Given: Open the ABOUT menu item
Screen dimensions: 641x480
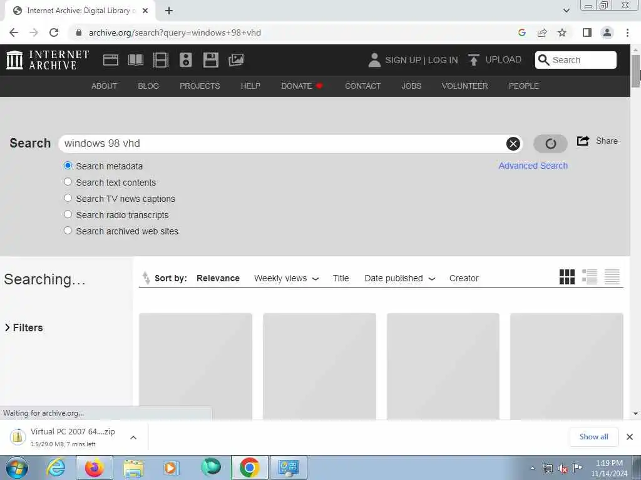Looking at the screenshot, I should point(104,86).
